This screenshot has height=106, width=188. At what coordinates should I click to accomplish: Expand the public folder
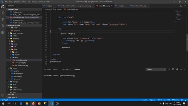tap(24, 36)
